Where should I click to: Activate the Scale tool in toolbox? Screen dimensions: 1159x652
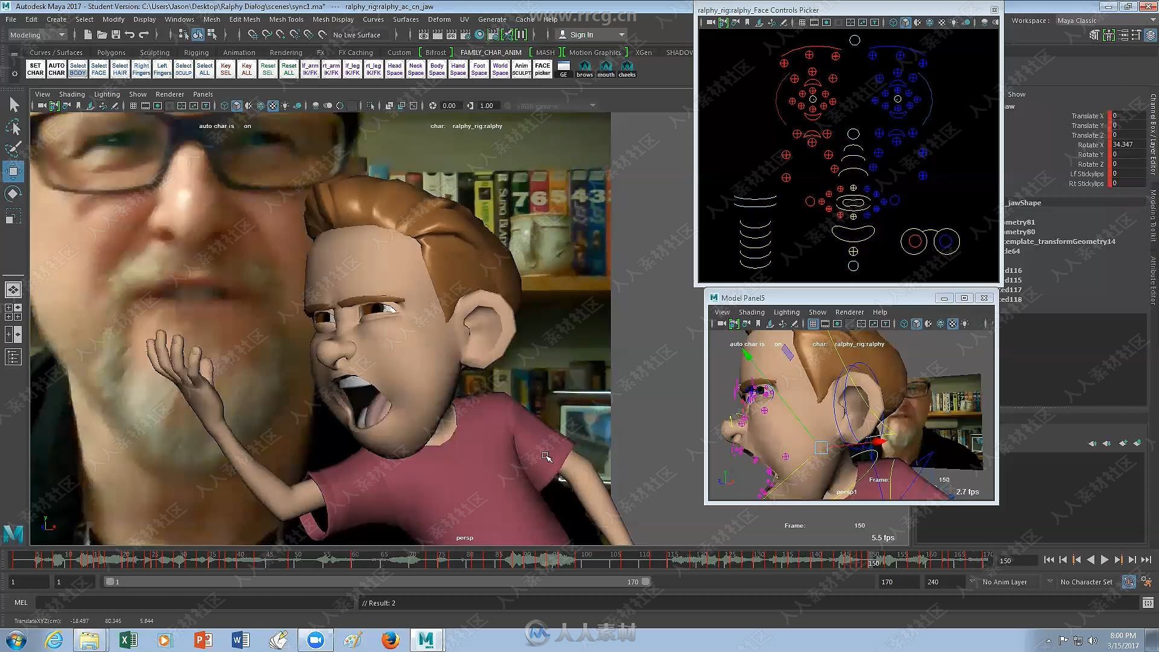pyautogui.click(x=13, y=216)
